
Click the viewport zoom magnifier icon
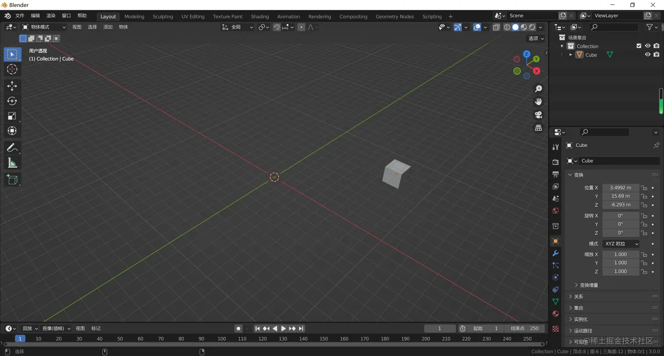(x=538, y=89)
